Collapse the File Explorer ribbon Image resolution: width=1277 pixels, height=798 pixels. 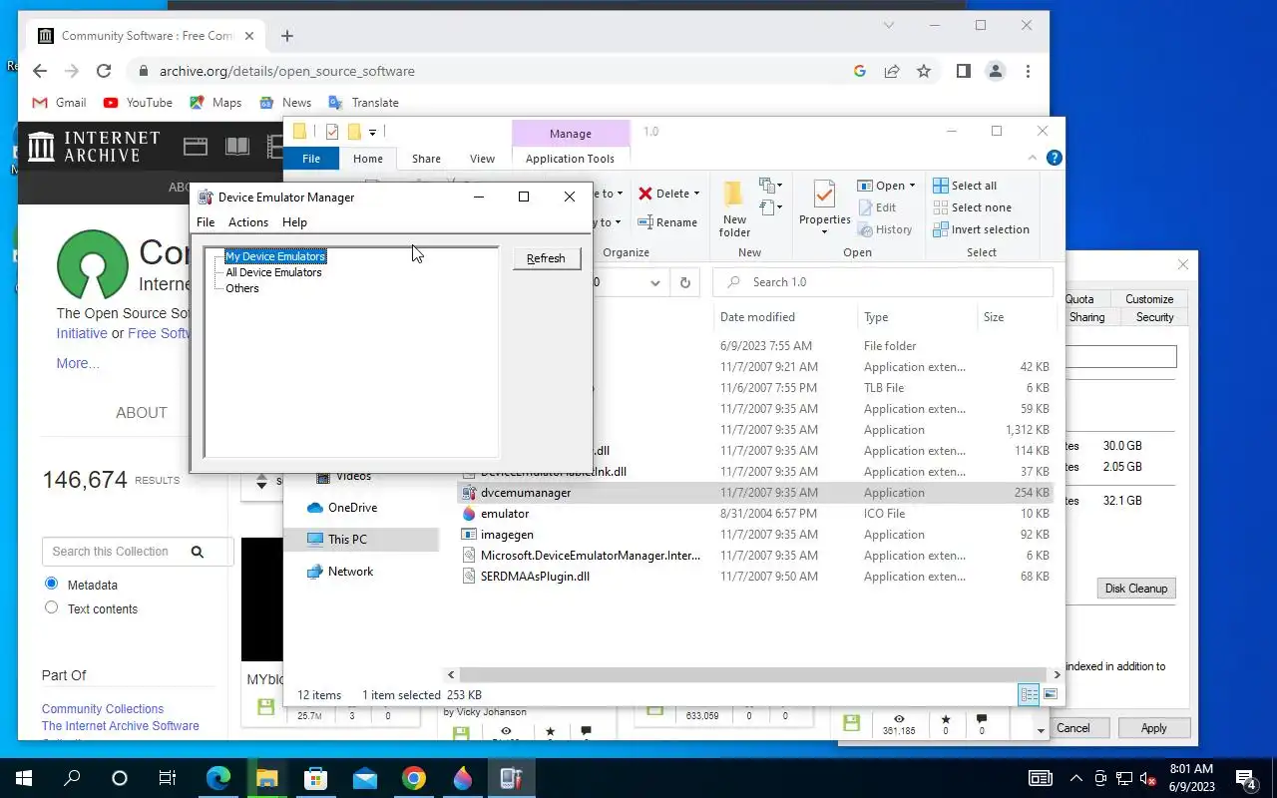1034,159
